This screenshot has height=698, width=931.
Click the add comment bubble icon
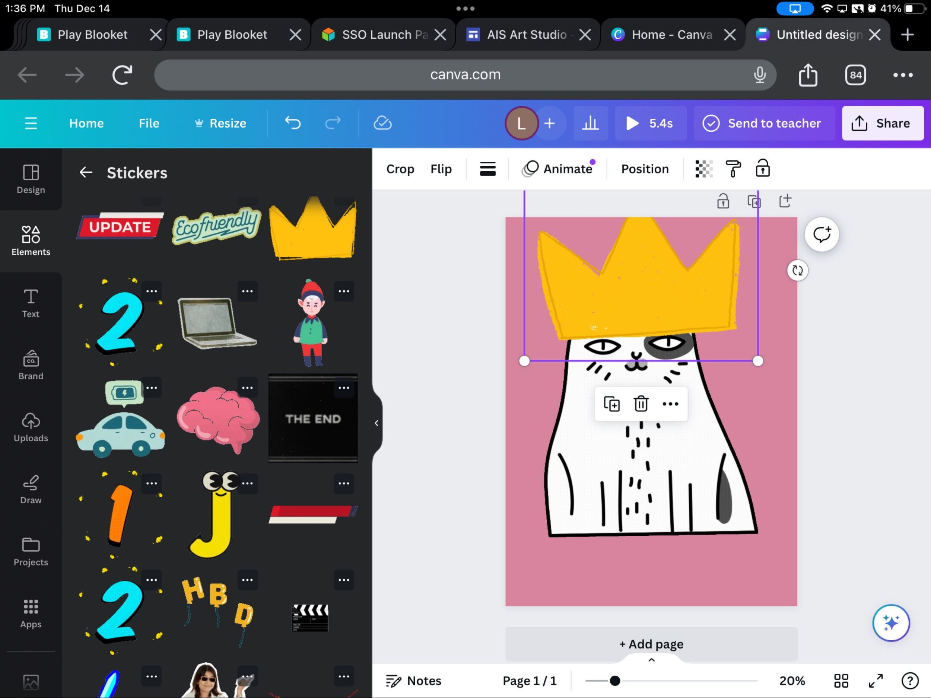click(x=821, y=235)
